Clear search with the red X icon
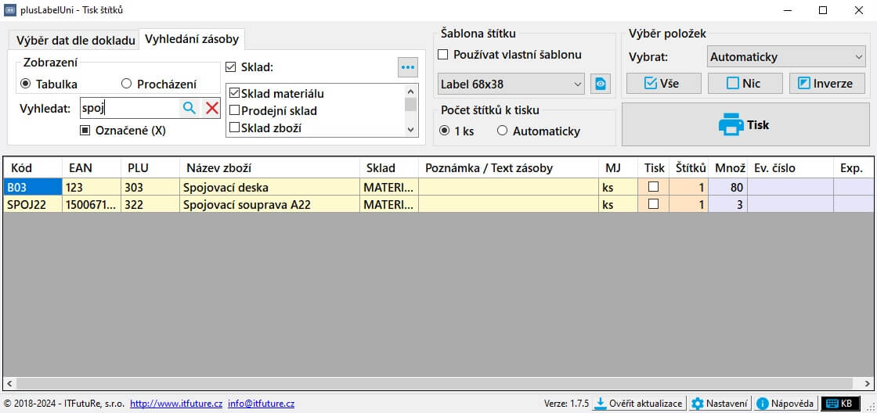877x413 pixels. click(211, 109)
